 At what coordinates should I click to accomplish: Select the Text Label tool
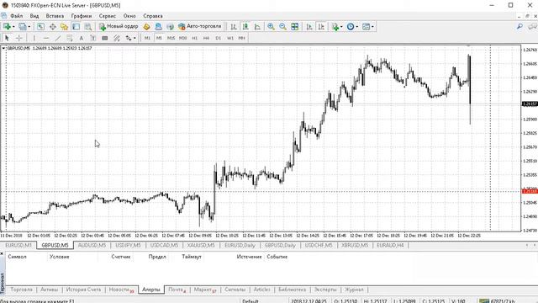(x=93, y=38)
